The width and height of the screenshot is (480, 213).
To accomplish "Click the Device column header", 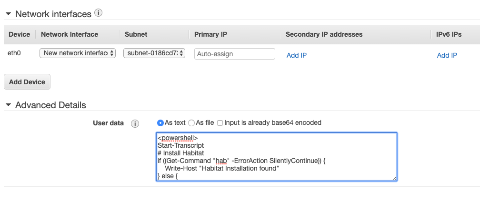I will click(19, 34).
